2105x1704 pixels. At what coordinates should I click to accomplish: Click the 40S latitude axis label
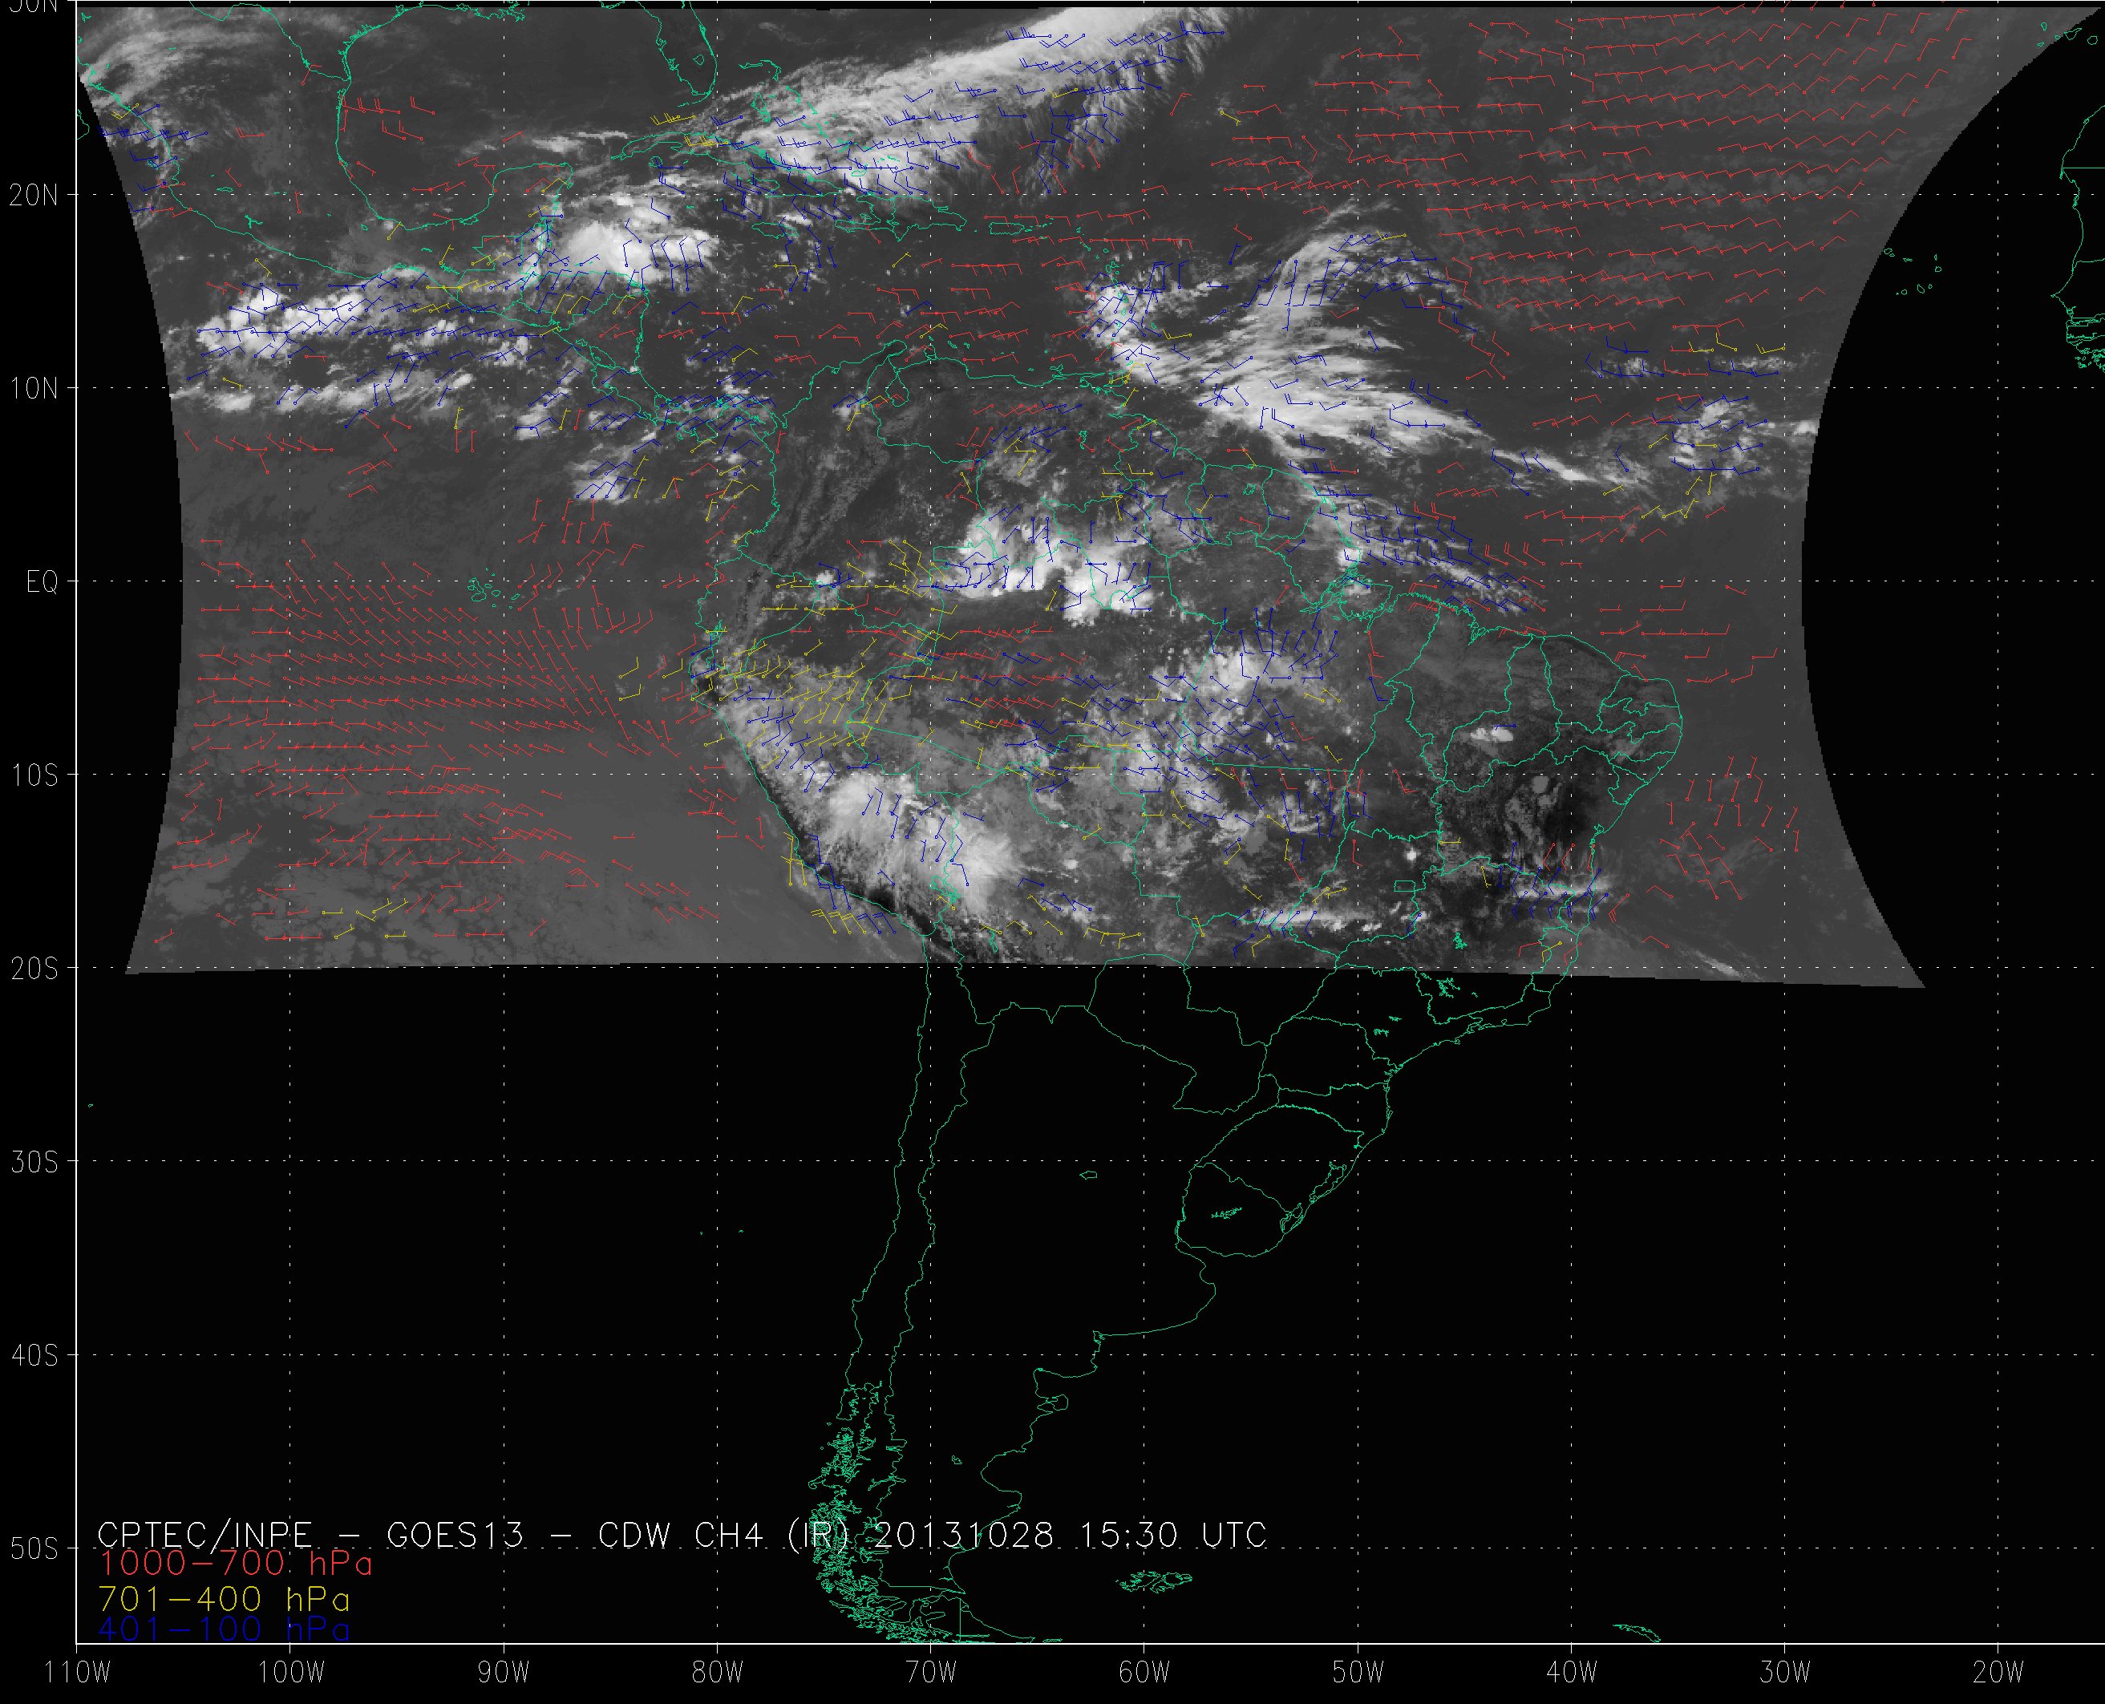pyautogui.click(x=34, y=1355)
